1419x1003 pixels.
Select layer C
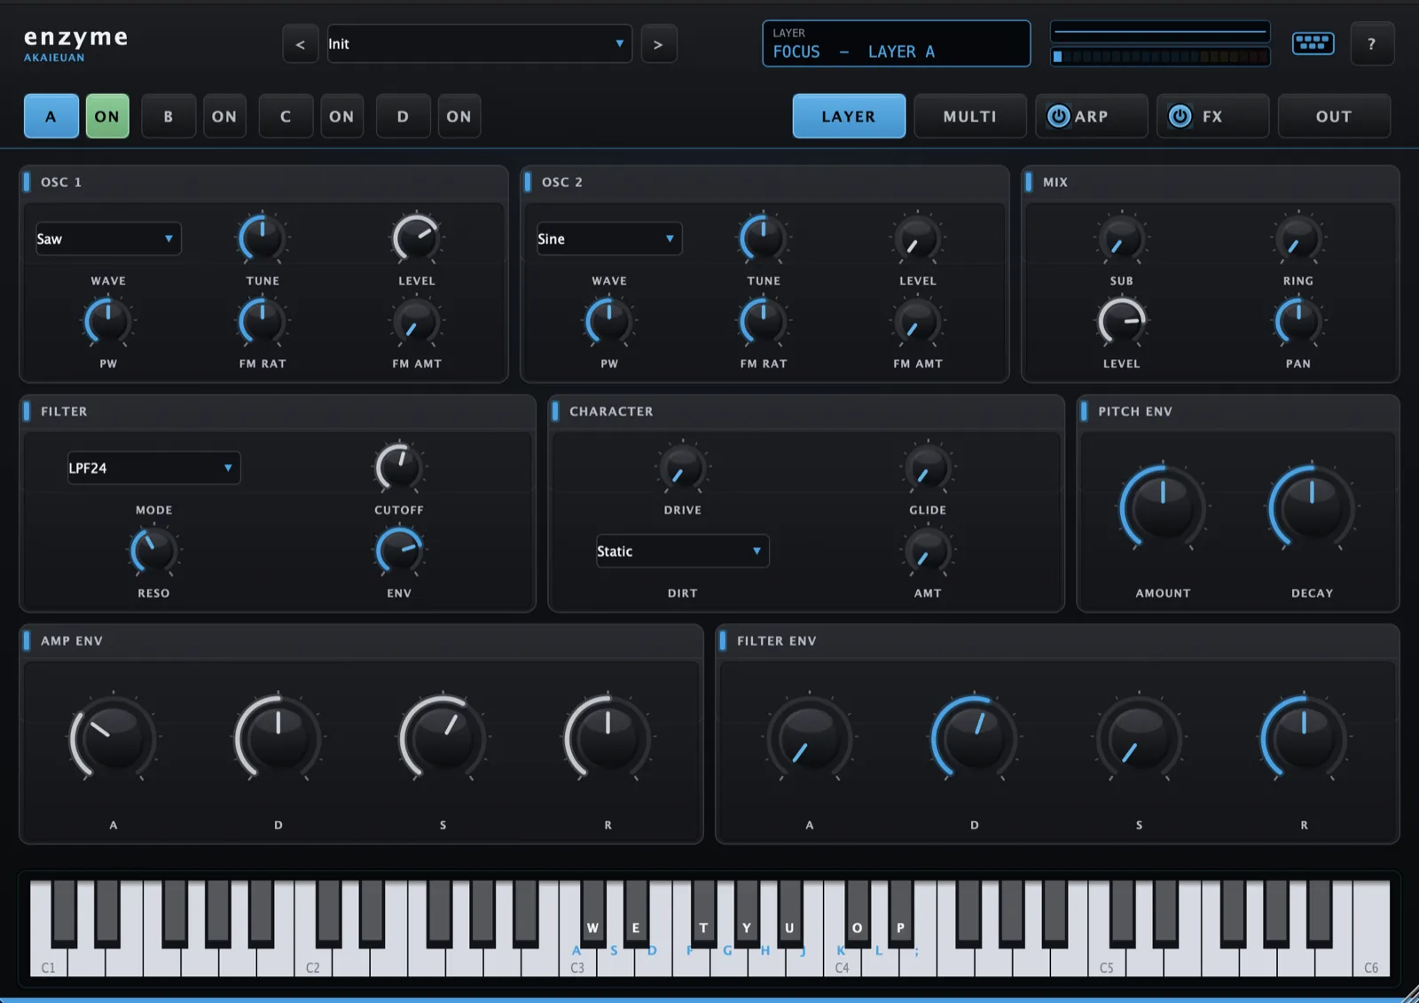tap(286, 116)
